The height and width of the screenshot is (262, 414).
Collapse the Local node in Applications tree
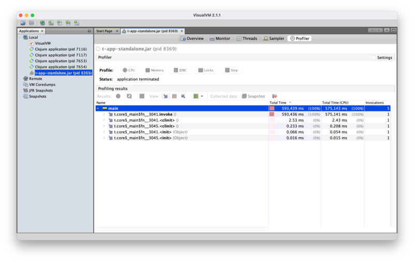click(20, 37)
